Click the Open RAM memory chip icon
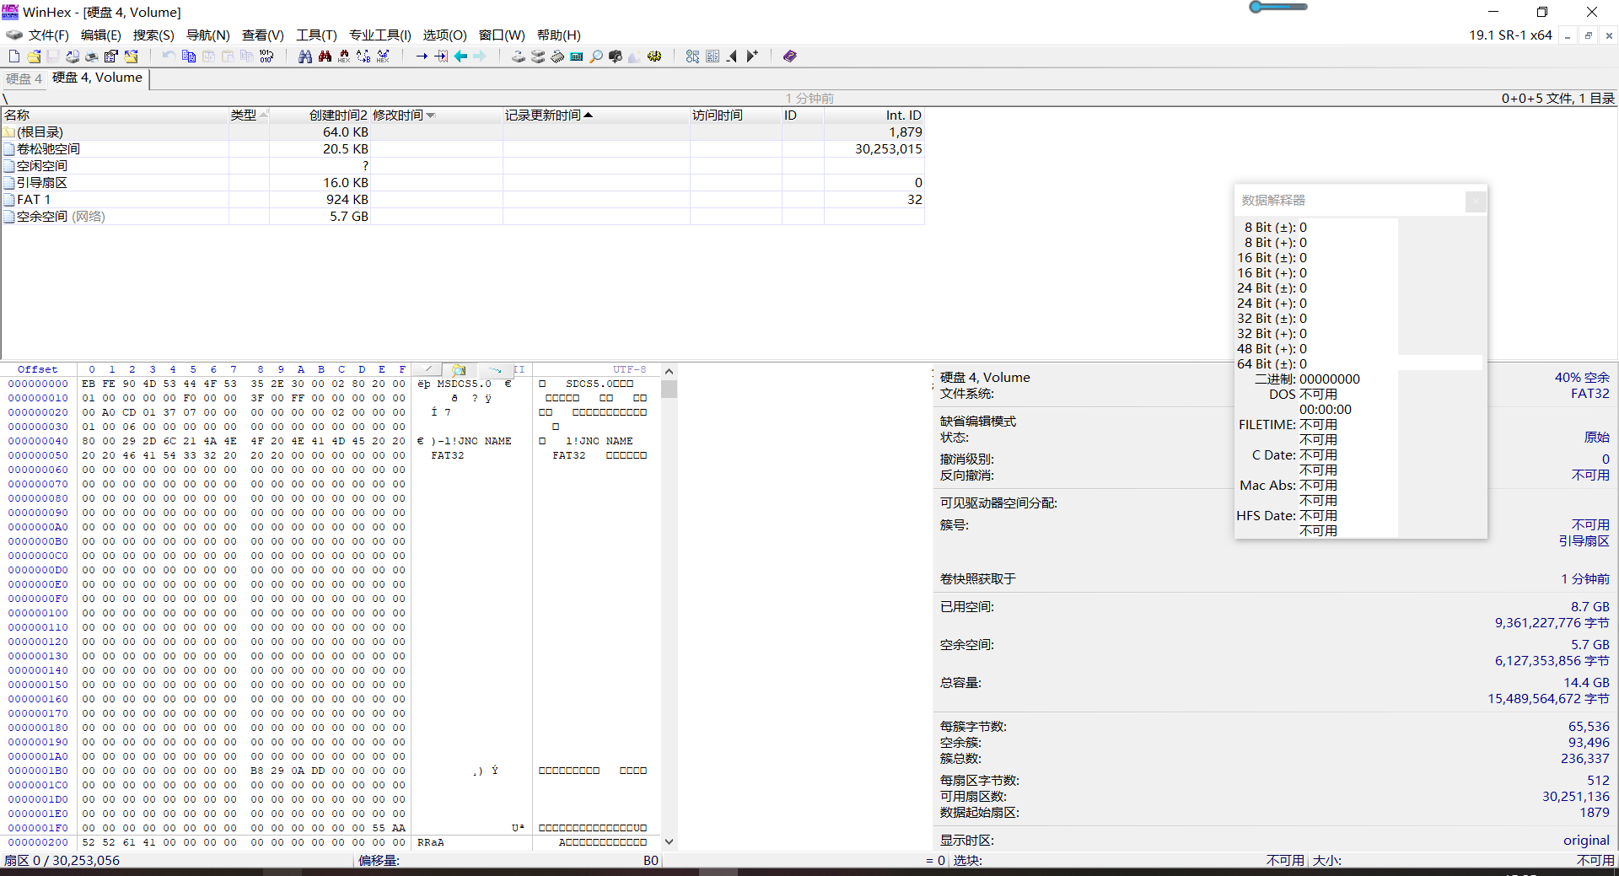 (x=557, y=56)
